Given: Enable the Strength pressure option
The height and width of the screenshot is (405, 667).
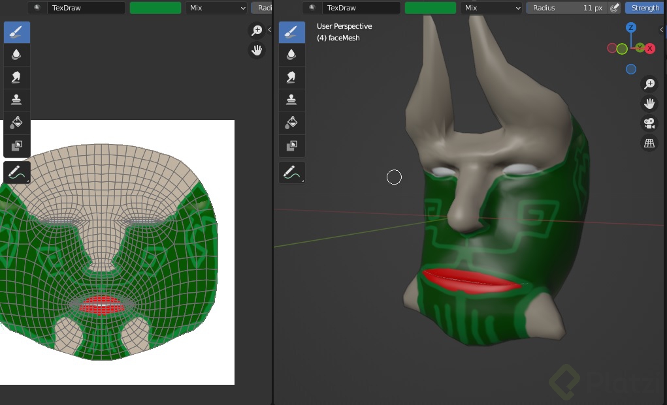Looking at the screenshot, I should point(643,7).
